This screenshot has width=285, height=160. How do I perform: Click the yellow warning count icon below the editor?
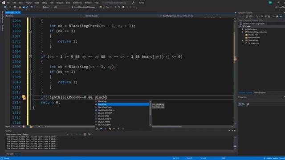[x=31, y=126]
